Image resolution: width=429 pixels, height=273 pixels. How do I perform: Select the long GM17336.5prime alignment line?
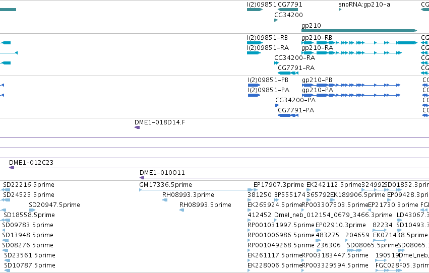pyautogui.click(x=196, y=190)
